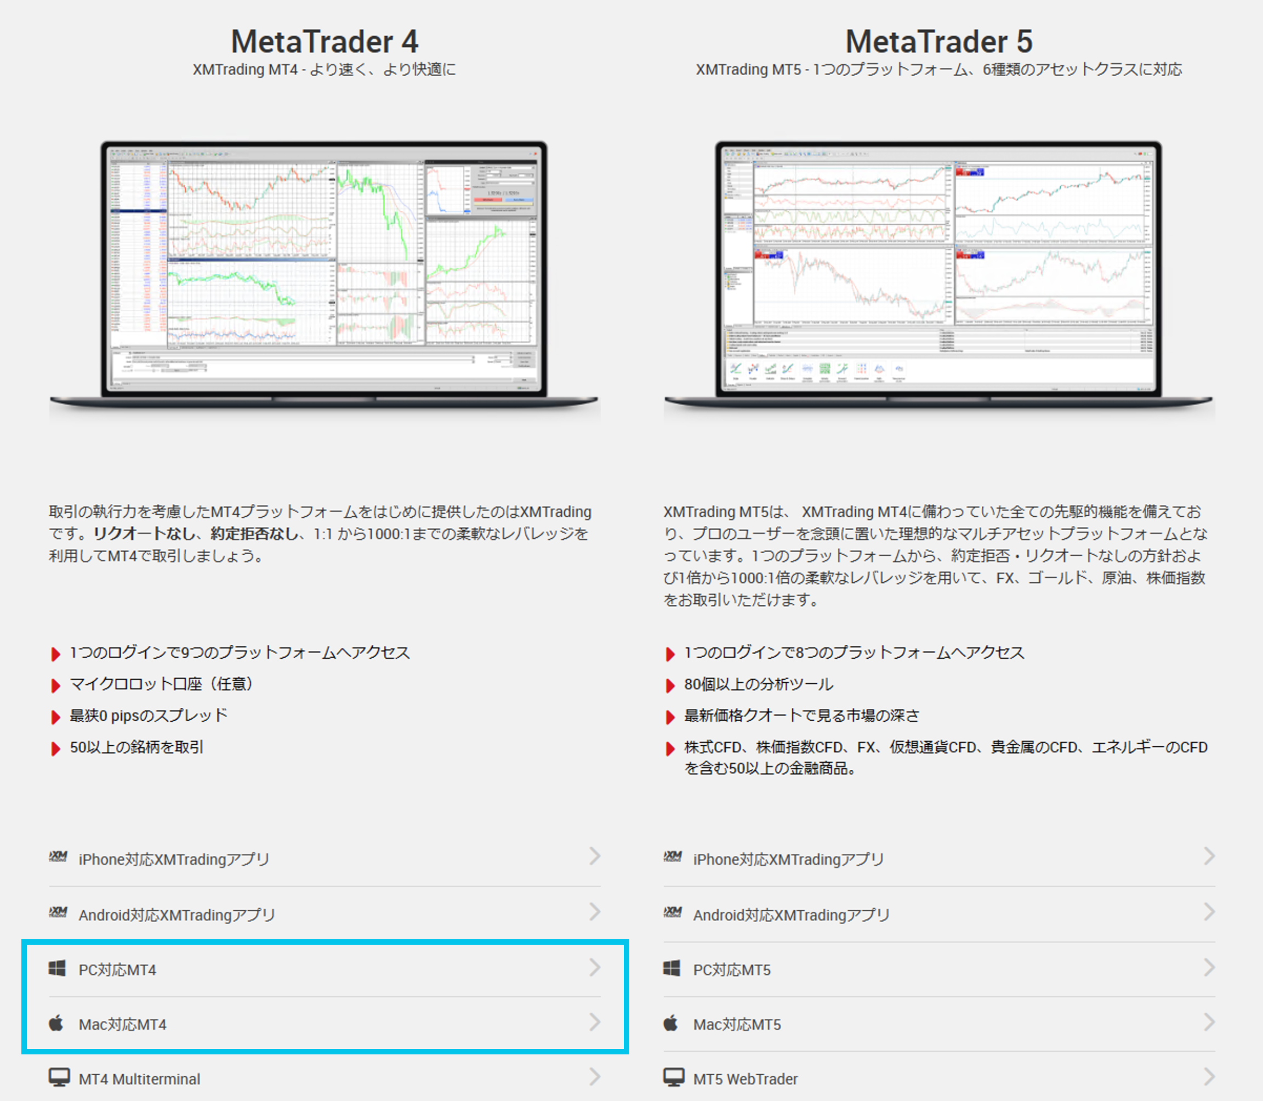Screen dimensions: 1263x1101
Task: Click Windows icon next to PC対応MT4
Action: point(57,969)
